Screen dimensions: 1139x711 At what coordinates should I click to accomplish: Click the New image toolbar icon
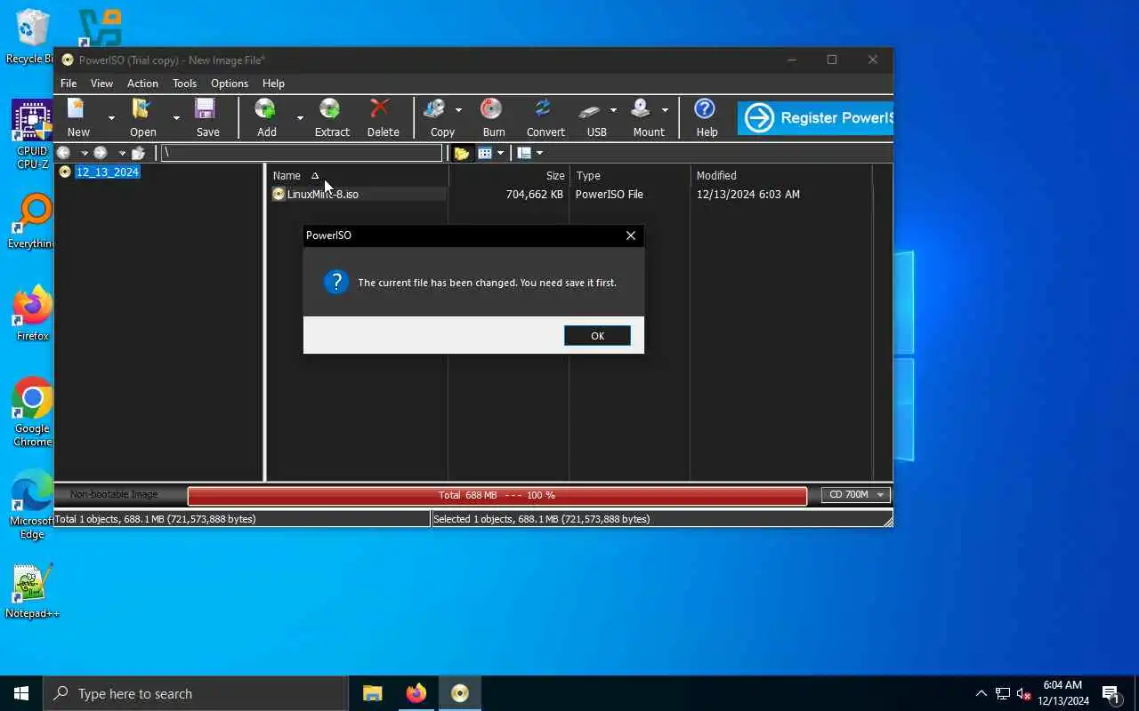coord(77,109)
